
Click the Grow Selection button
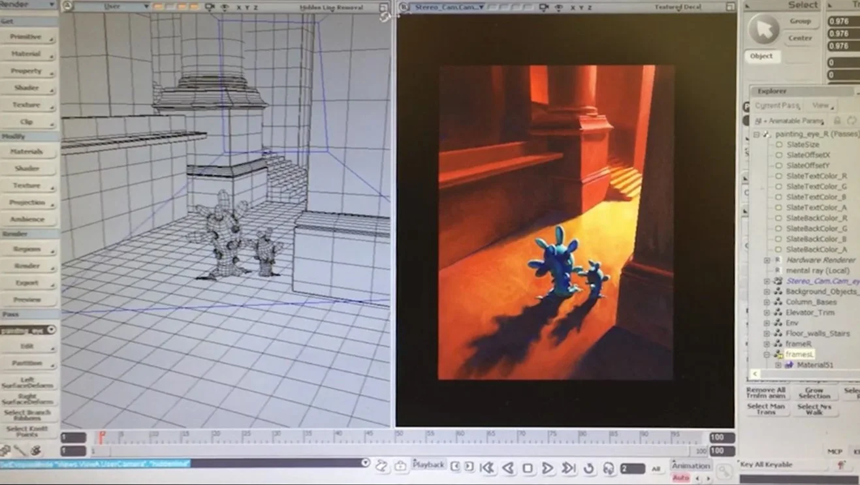814,393
